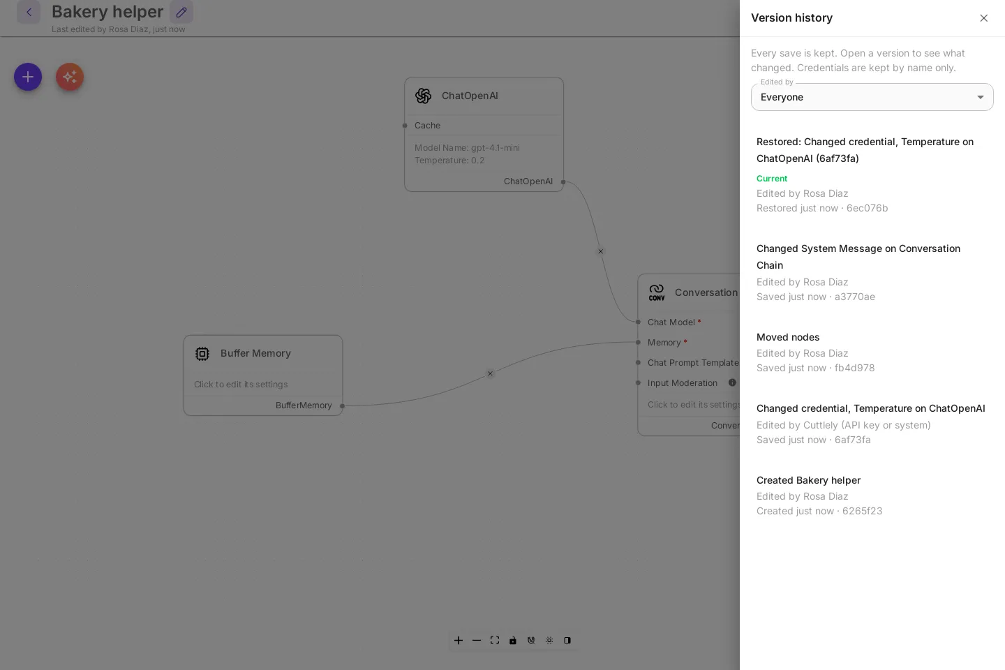
Task: Open the Moved nodes version
Action: 872,352
